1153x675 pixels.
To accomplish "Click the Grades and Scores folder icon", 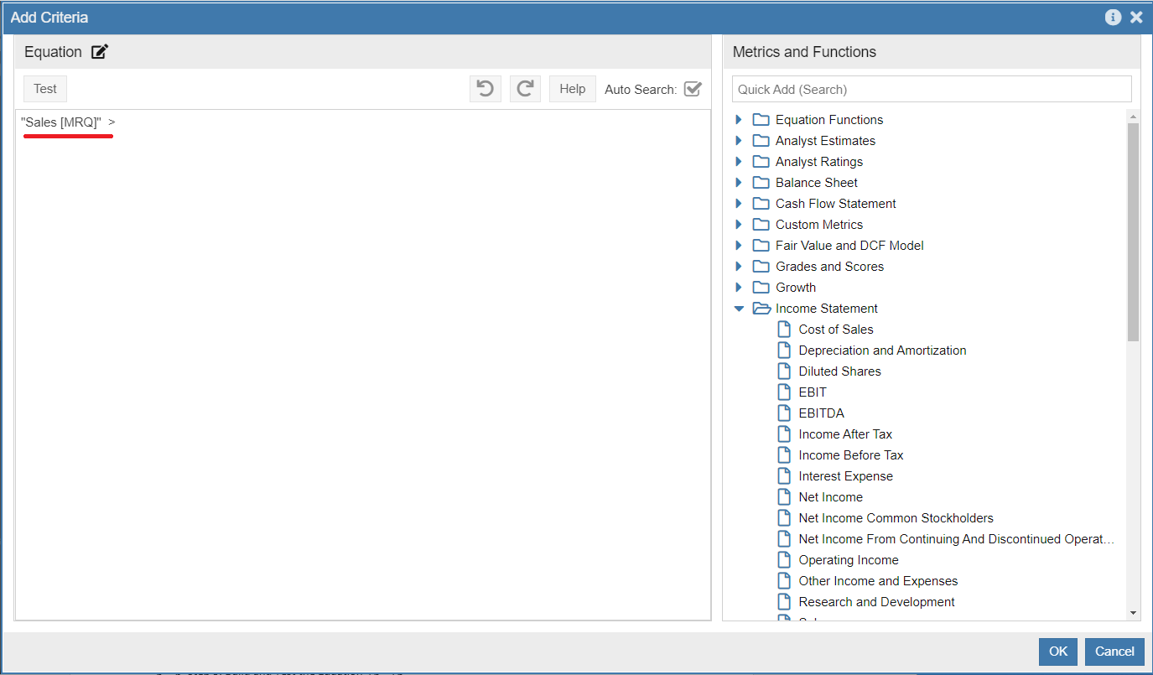I will tap(761, 267).
